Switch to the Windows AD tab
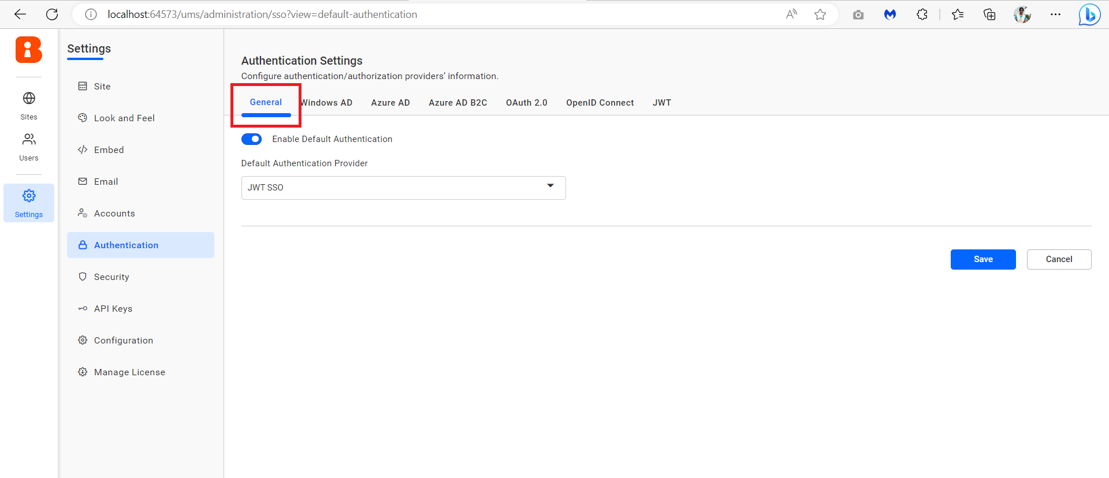The width and height of the screenshot is (1109, 478). [x=326, y=103]
